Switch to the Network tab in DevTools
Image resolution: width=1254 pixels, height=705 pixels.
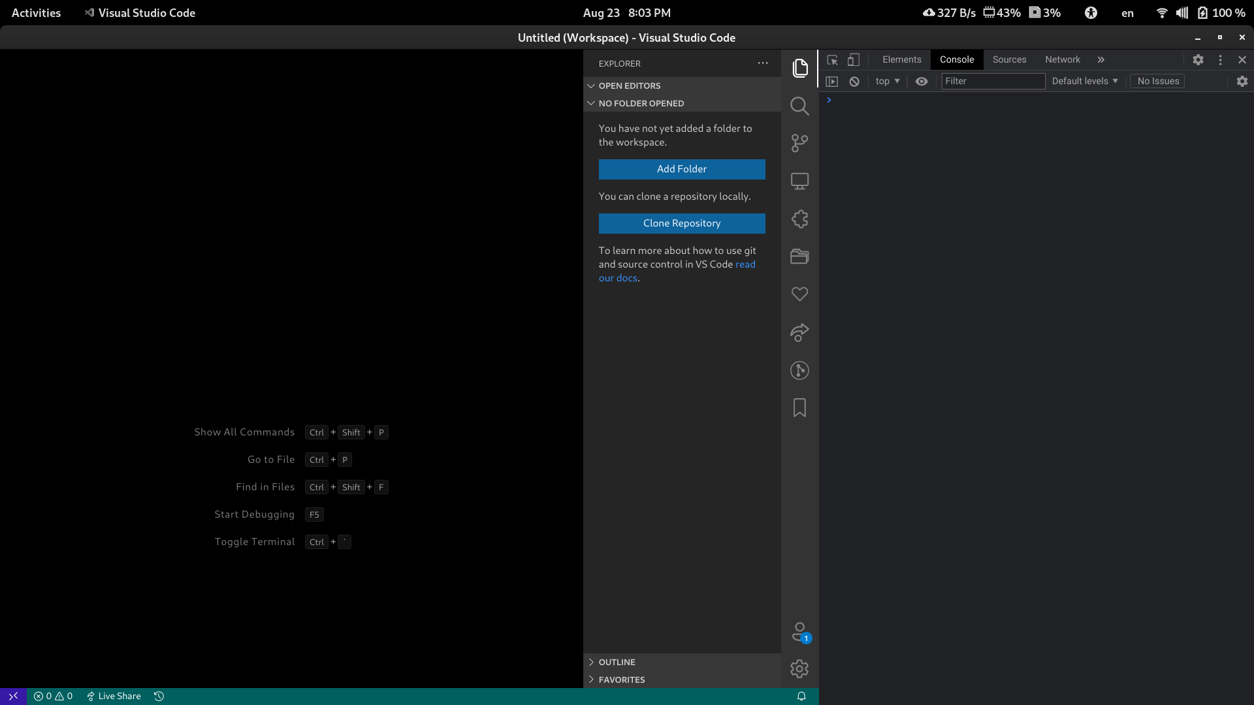coord(1063,59)
